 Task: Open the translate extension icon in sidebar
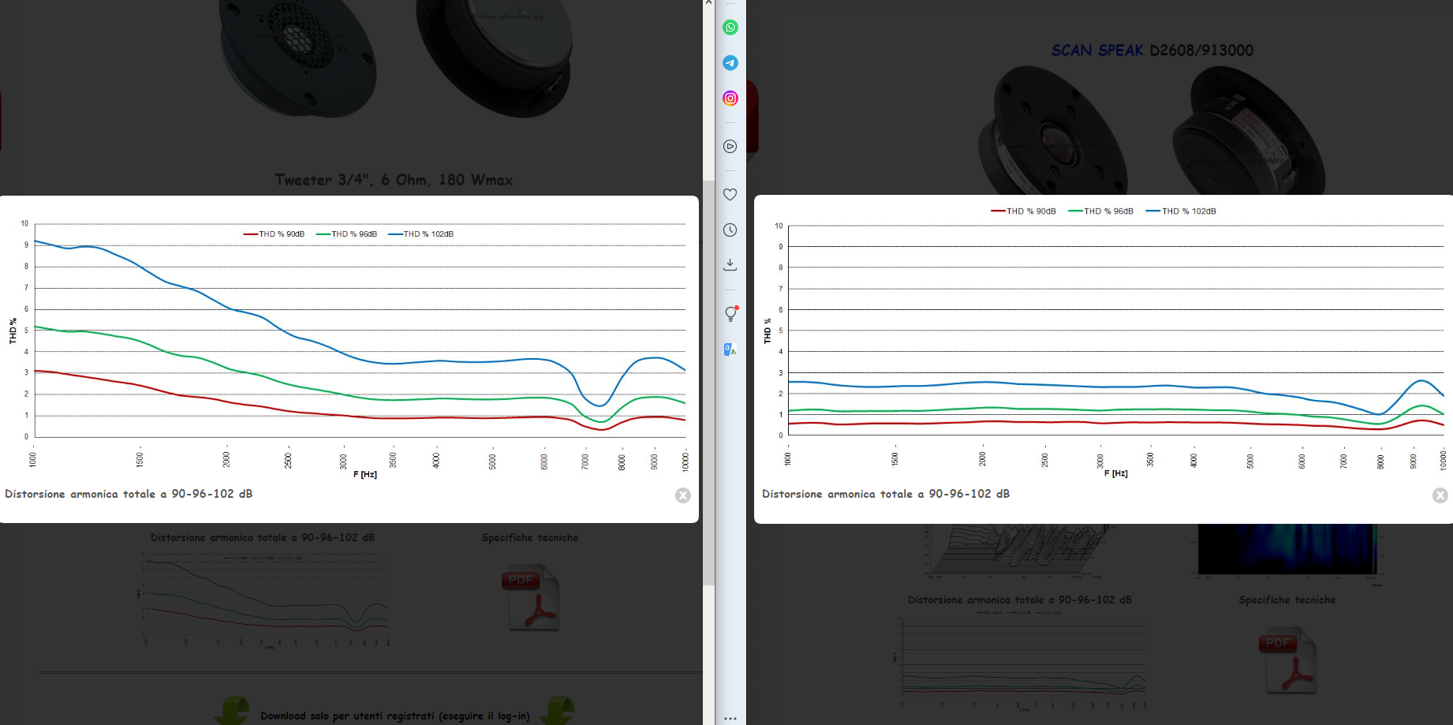[x=730, y=349]
